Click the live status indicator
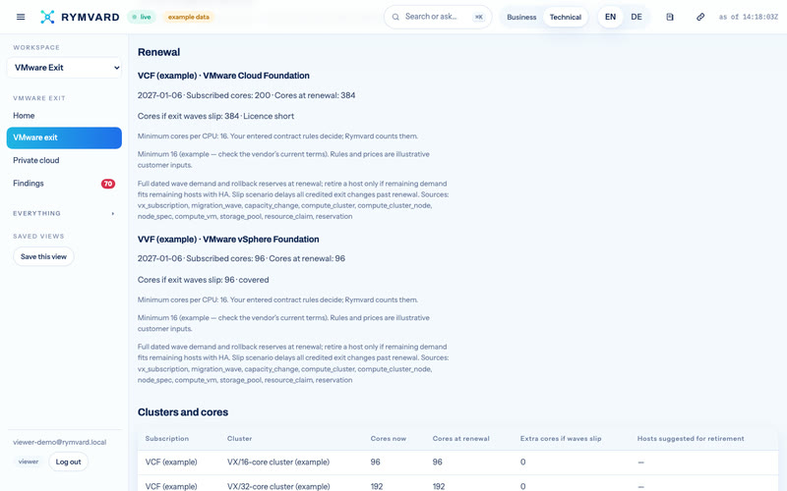The height and width of the screenshot is (491, 787). coord(142,17)
